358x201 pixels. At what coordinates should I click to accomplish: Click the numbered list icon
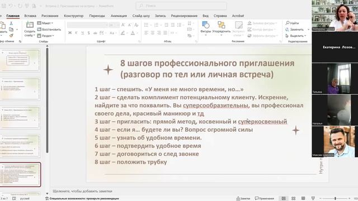click(156, 25)
